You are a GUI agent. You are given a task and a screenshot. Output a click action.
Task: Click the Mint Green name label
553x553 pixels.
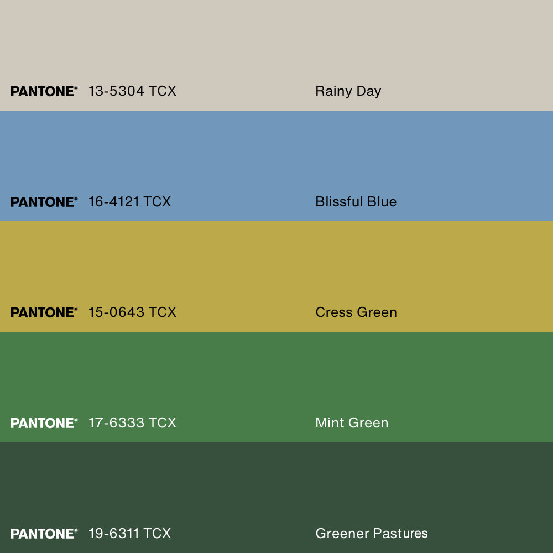pyautogui.click(x=352, y=423)
